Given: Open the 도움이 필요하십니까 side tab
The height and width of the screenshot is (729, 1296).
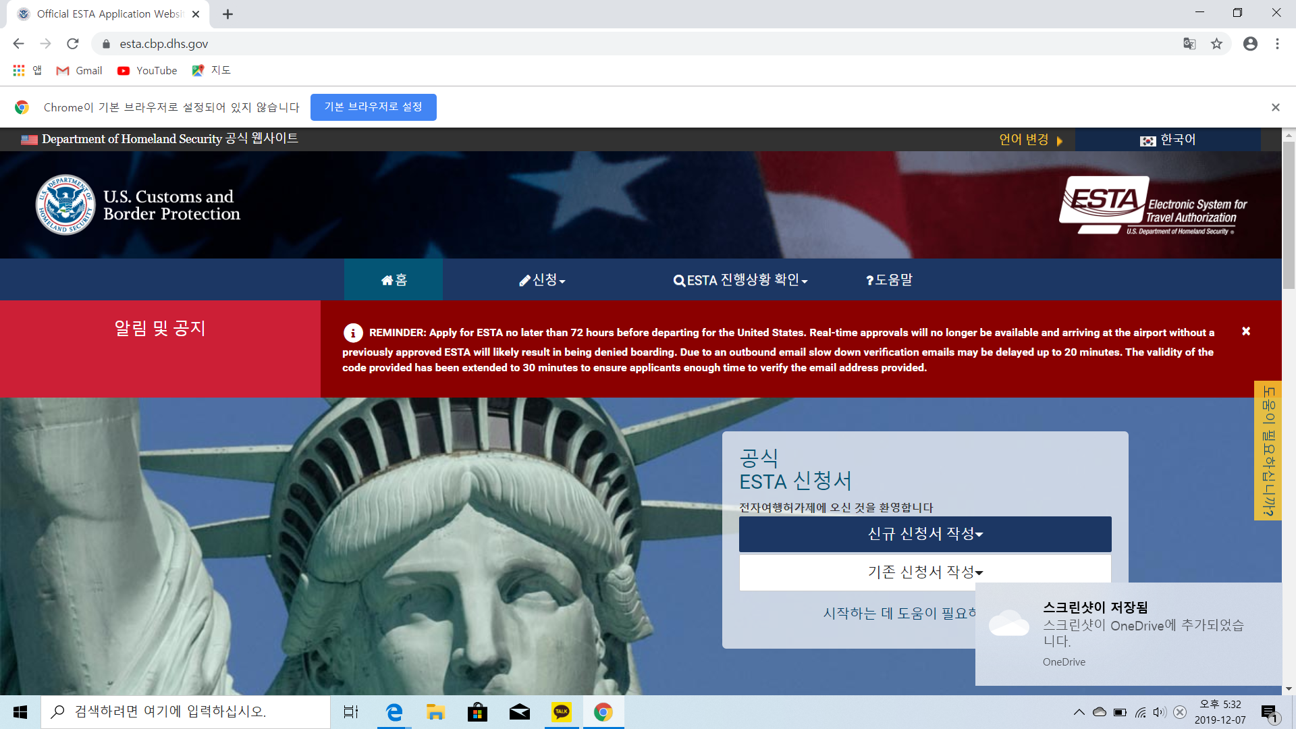Looking at the screenshot, I should [x=1268, y=451].
